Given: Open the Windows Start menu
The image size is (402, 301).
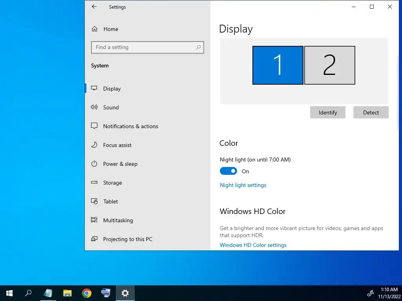Looking at the screenshot, I should [x=9, y=293].
